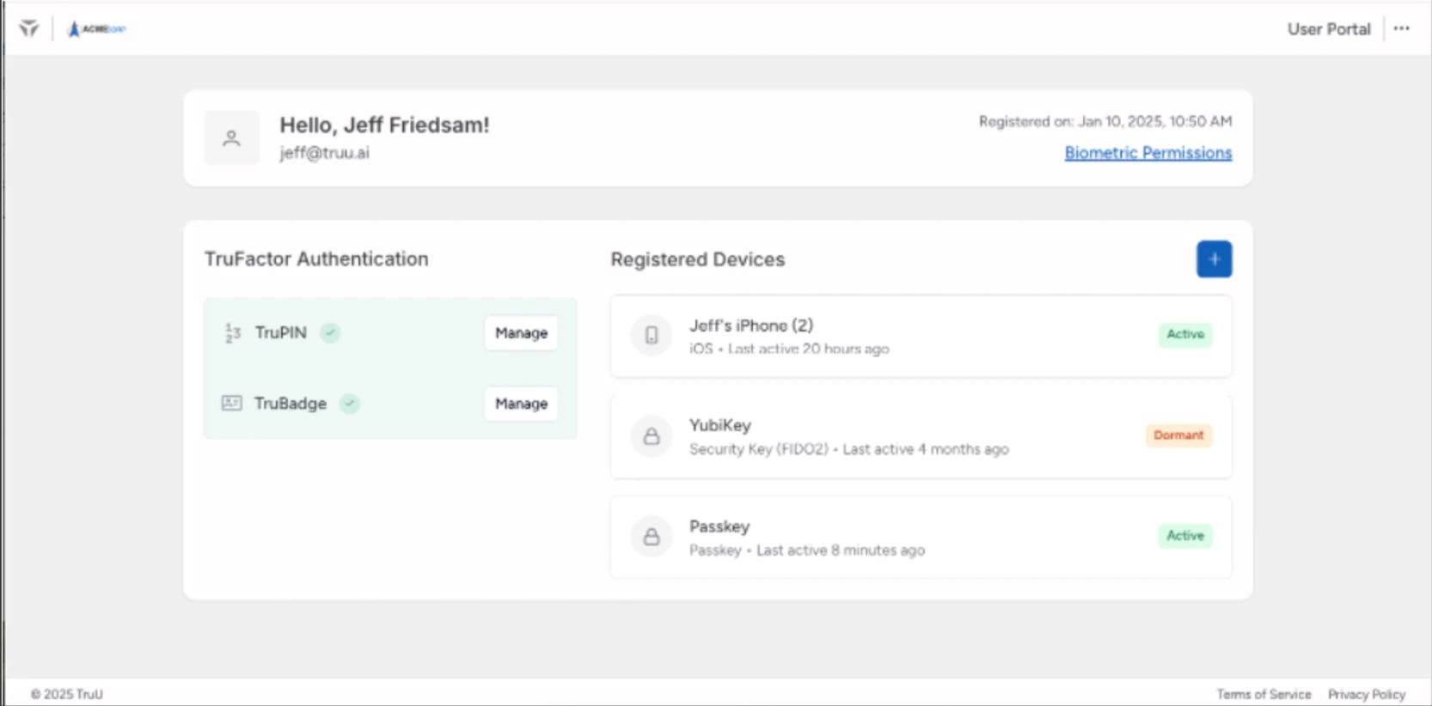Click the TruPIN numeric icon

point(232,332)
